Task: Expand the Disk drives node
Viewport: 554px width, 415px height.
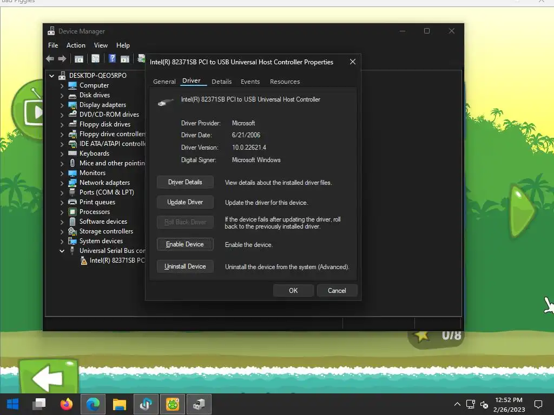Action: click(x=62, y=95)
